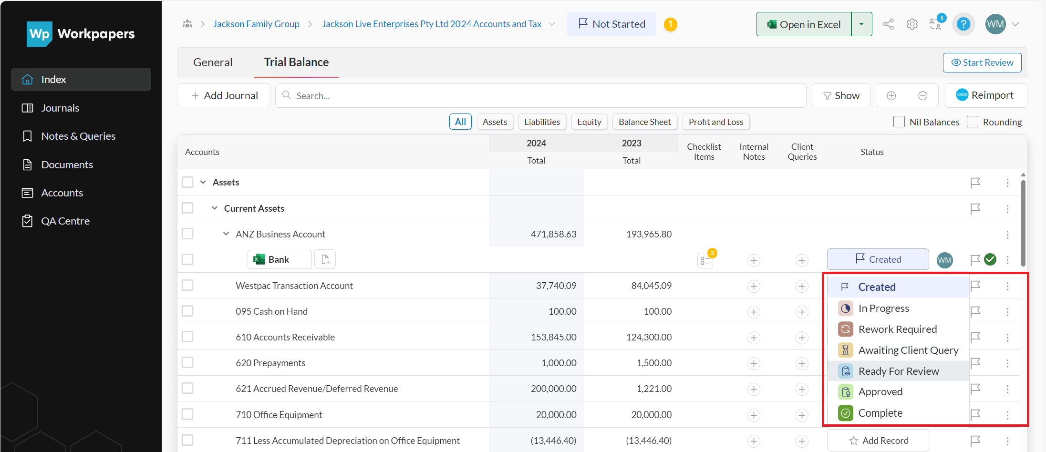Add internal note for 095 Cash on Hand
The height and width of the screenshot is (452, 1046).
[754, 312]
